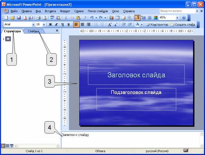Toggle bold formatting (Ж button)
Screen dimensions: 205x155
[x=50, y=24]
